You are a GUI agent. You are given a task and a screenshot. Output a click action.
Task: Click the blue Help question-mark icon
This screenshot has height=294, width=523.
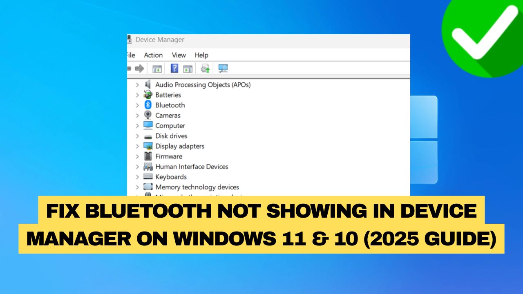coord(174,69)
